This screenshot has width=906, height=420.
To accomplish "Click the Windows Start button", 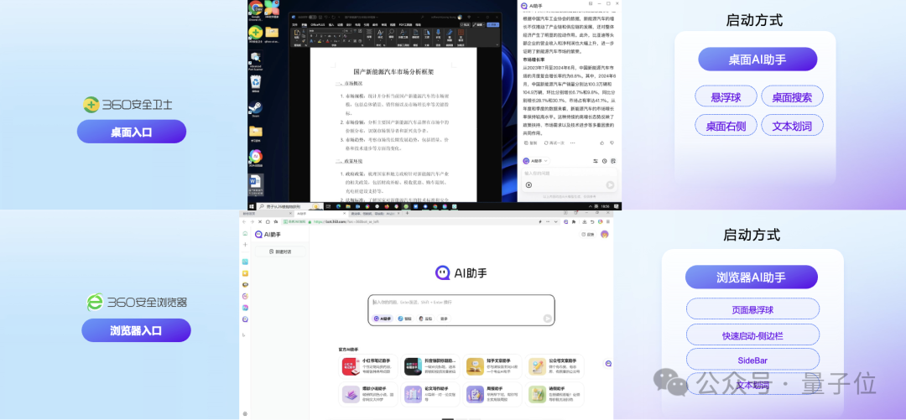I will point(252,206).
